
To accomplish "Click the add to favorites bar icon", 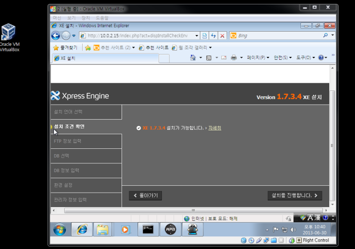I will (x=88, y=48).
